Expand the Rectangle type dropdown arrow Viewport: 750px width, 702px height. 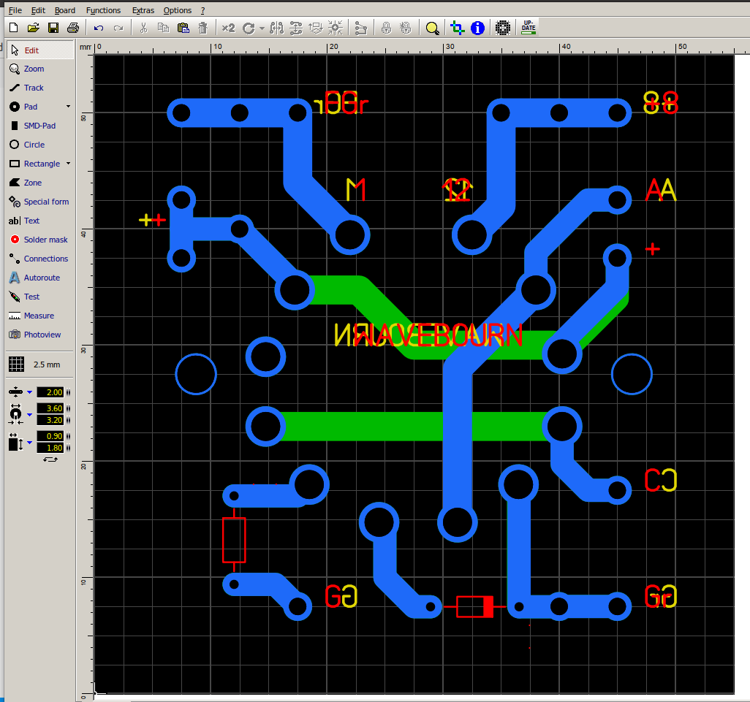[x=69, y=164]
